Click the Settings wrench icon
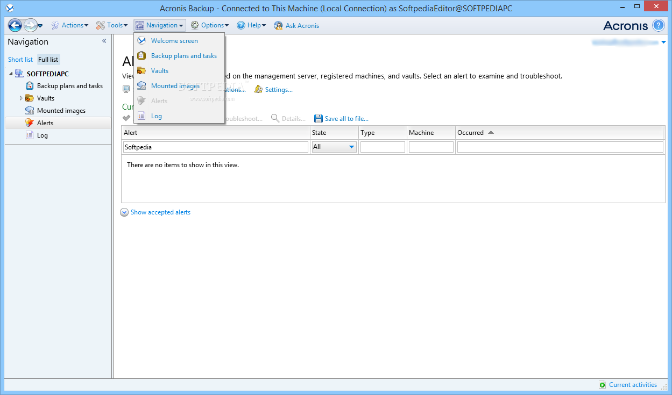This screenshot has width=672, height=395. [x=258, y=90]
